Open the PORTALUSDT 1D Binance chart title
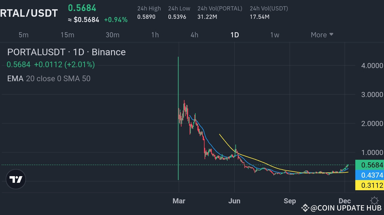Viewport: 384px width, 215px height. [x=66, y=52]
